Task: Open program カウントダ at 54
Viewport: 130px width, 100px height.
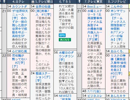Action: pyautogui.click(x=19, y=6)
